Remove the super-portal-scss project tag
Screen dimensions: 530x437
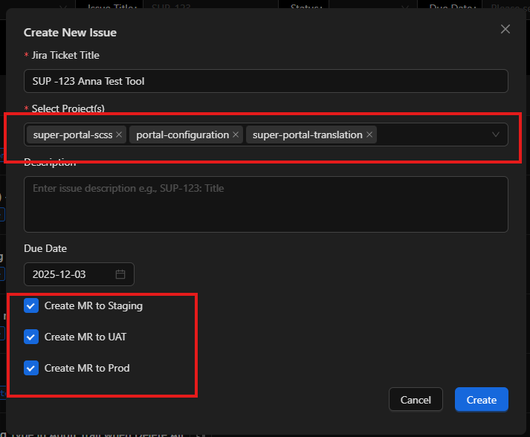[119, 135]
